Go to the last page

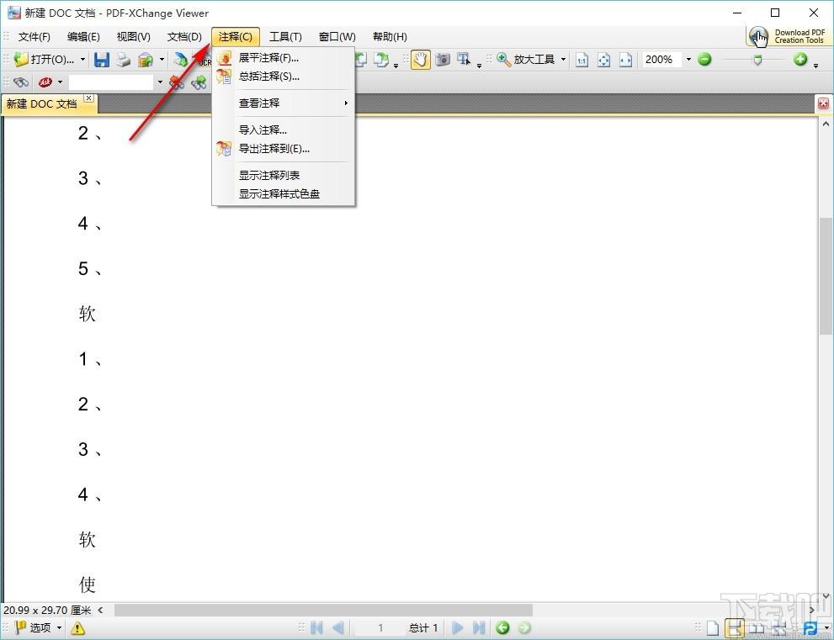[479, 627]
